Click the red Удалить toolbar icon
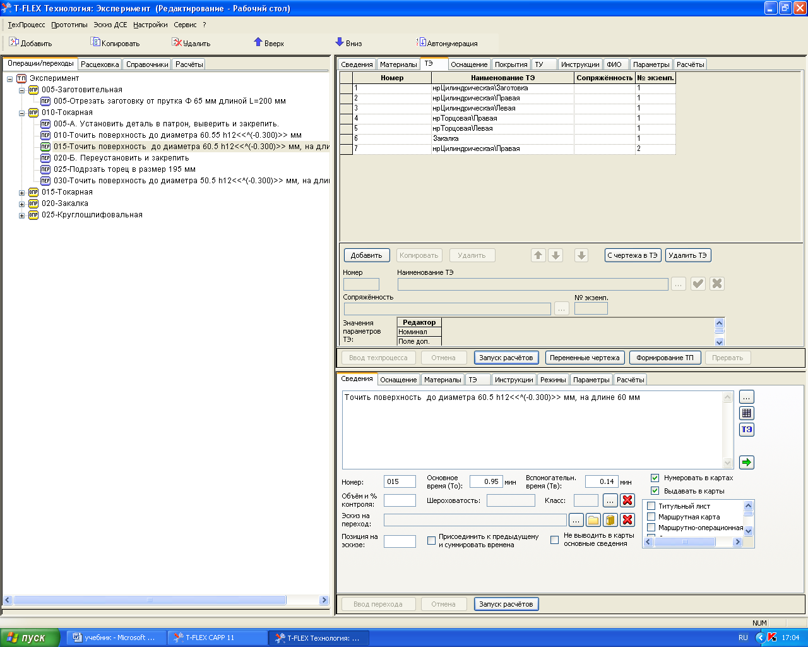The image size is (808, 647). pyautogui.click(x=177, y=42)
